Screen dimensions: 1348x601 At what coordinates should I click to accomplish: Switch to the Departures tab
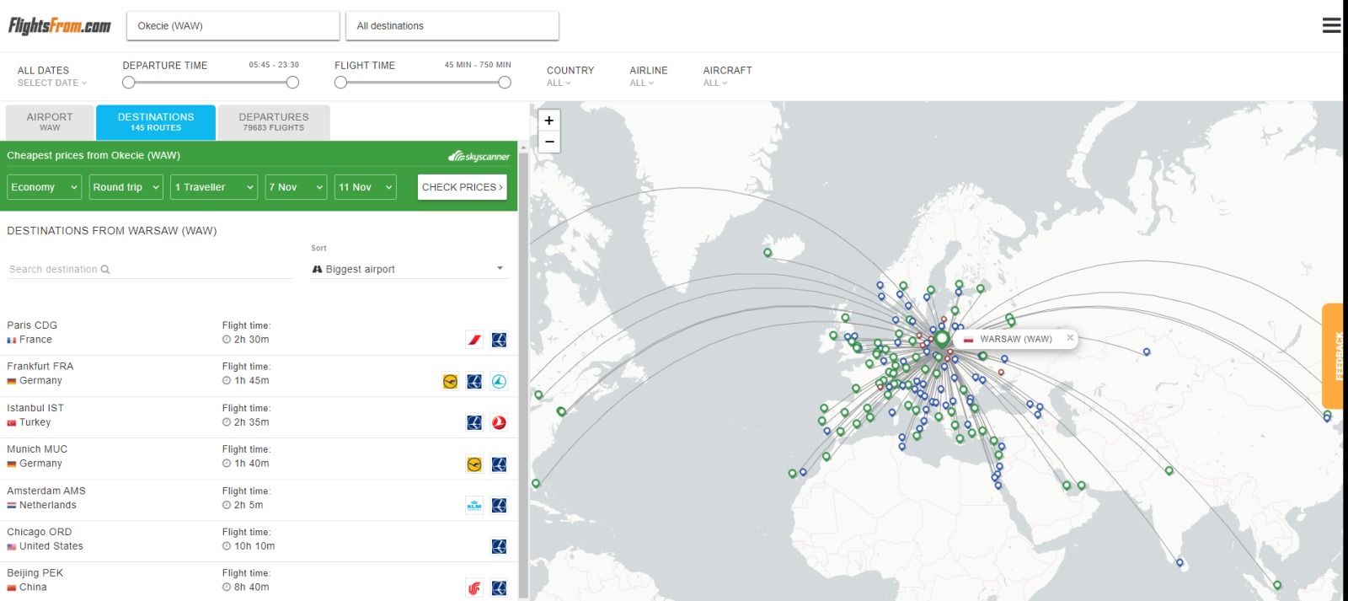[x=274, y=122]
